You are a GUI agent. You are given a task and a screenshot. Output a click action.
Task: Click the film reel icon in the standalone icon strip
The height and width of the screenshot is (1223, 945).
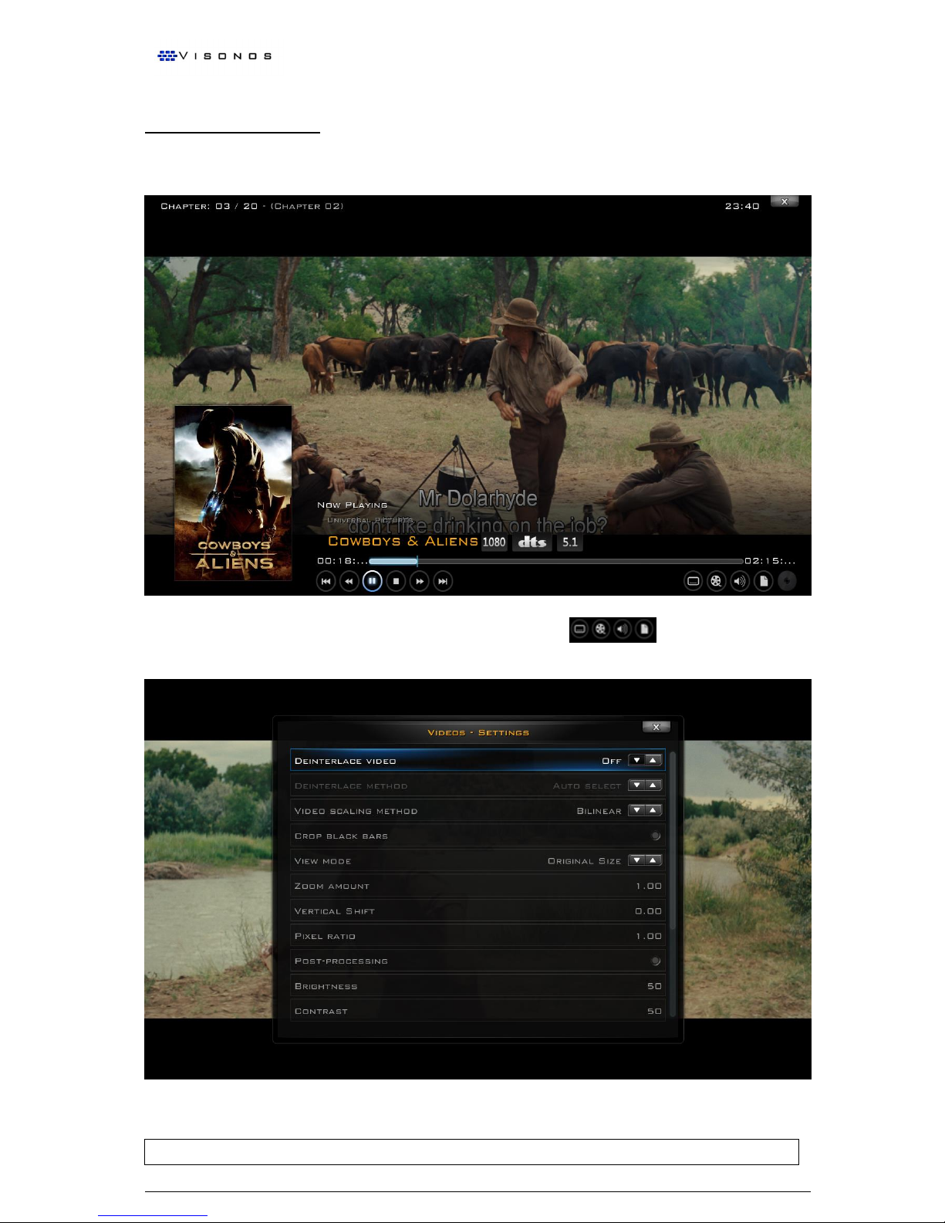[601, 630]
